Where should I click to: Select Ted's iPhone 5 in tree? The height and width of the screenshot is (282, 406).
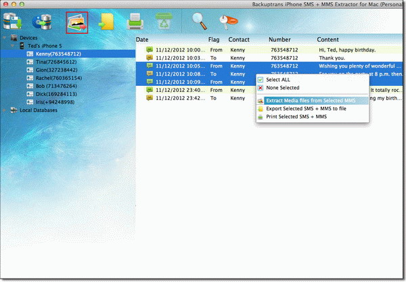click(45, 46)
